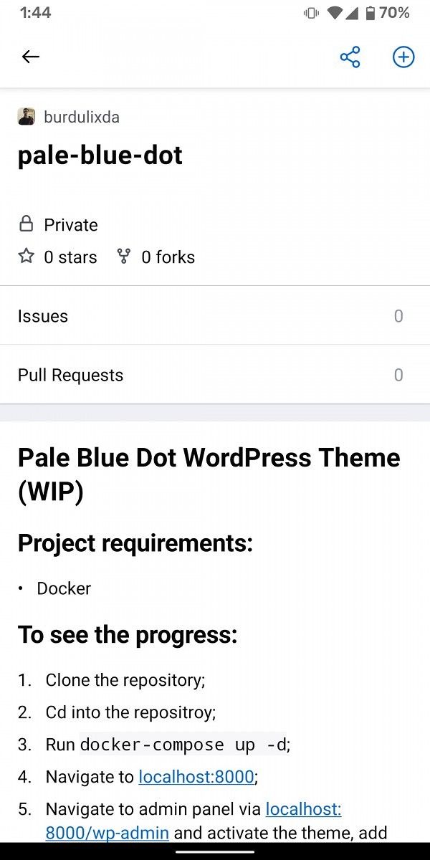Tap the share icon in the top bar

pos(349,57)
